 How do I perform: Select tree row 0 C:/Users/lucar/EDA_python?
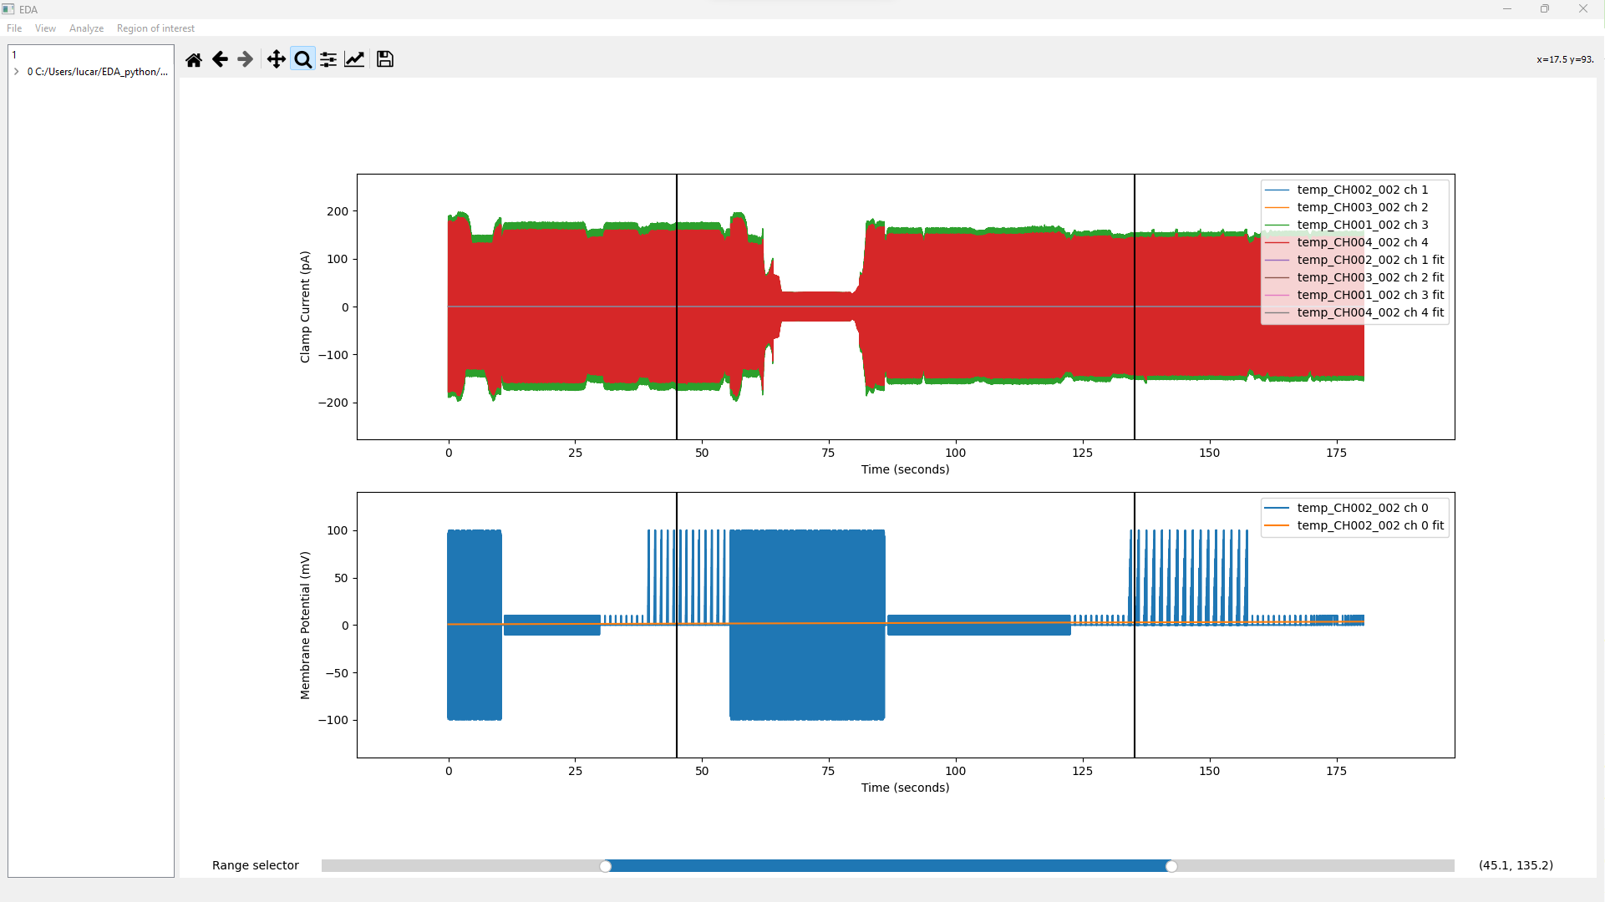tap(97, 72)
